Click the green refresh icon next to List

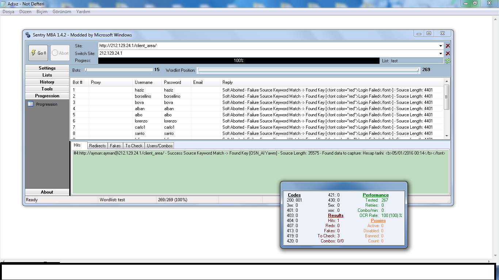pyautogui.click(x=448, y=61)
